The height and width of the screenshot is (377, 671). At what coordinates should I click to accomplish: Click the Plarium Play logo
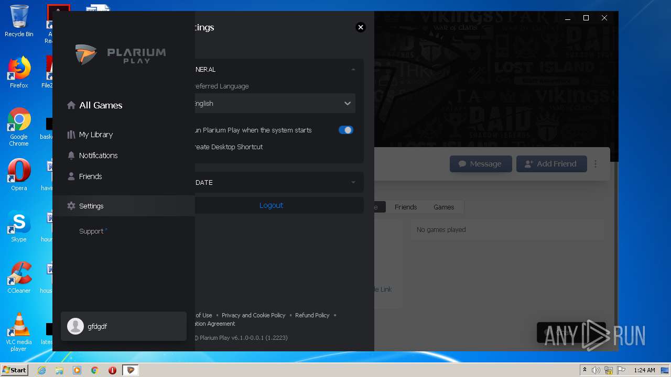click(121, 54)
